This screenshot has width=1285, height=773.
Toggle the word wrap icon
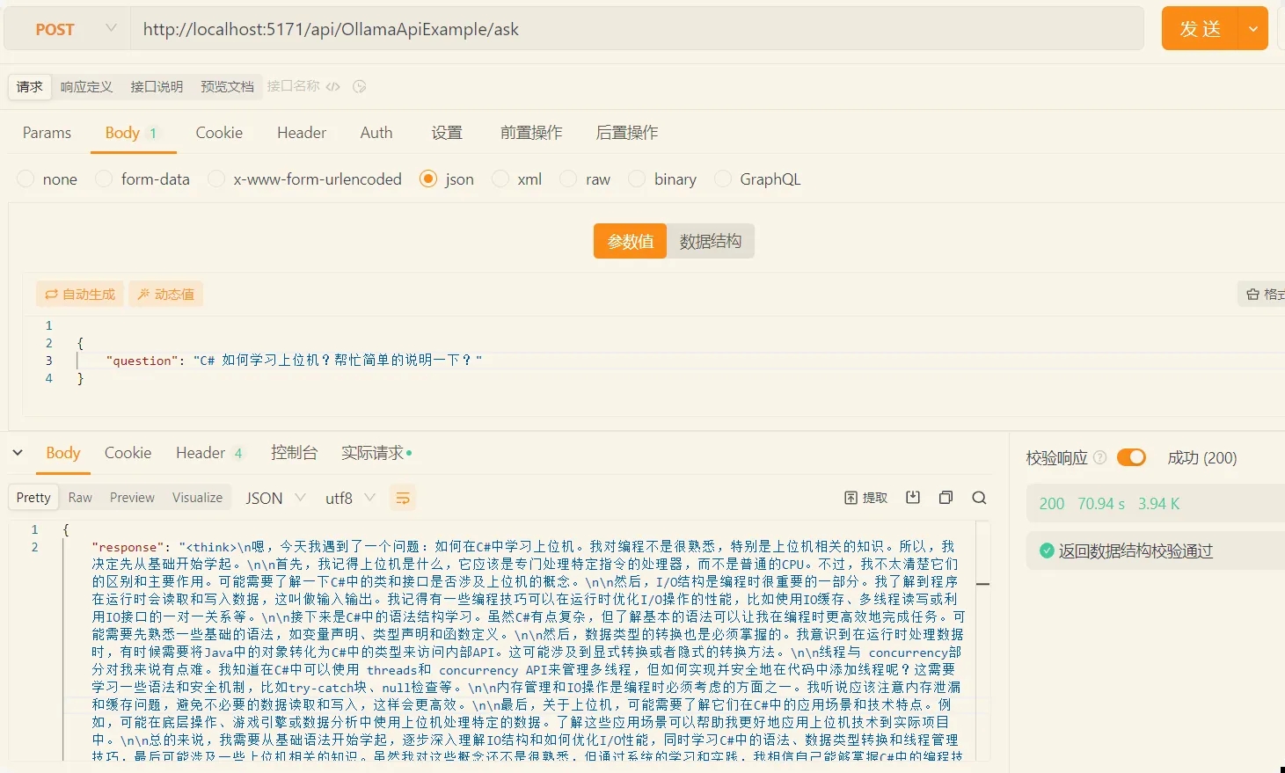[x=403, y=499]
